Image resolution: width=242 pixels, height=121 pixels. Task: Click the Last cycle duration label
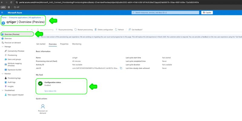(x=133, y=65)
